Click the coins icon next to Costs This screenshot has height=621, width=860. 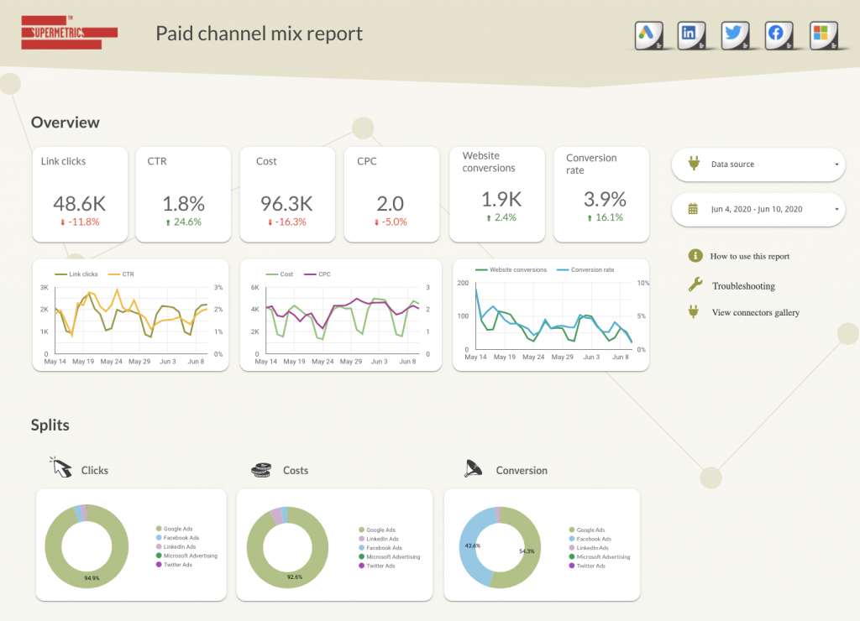click(261, 470)
